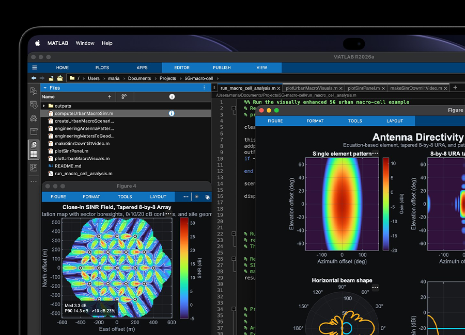Click the undock icon in Figure 4 toolbar
This screenshot has height=335, width=465.
(x=207, y=197)
